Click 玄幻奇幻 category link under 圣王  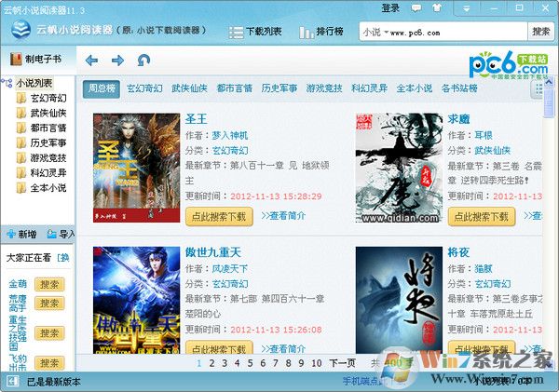[x=230, y=151]
